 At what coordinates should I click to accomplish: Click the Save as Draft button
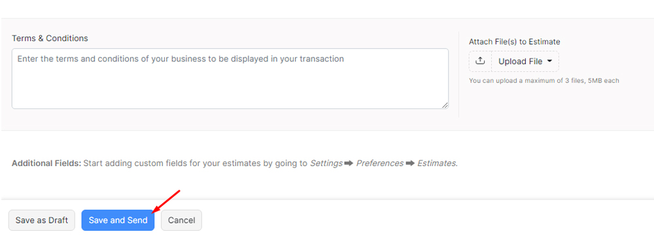coord(42,220)
